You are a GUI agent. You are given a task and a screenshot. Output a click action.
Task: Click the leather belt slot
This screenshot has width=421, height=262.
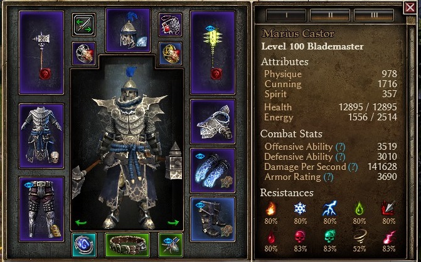tap(127, 245)
